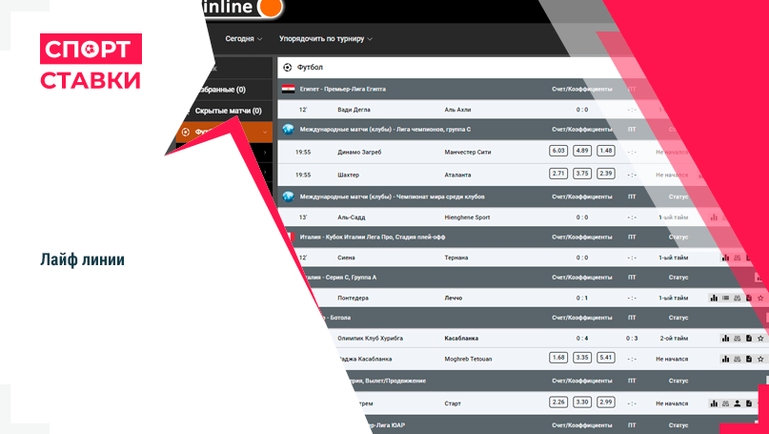The image size is (769, 434).
Task: Click the list icon in Понтедера row
Action: point(725,298)
